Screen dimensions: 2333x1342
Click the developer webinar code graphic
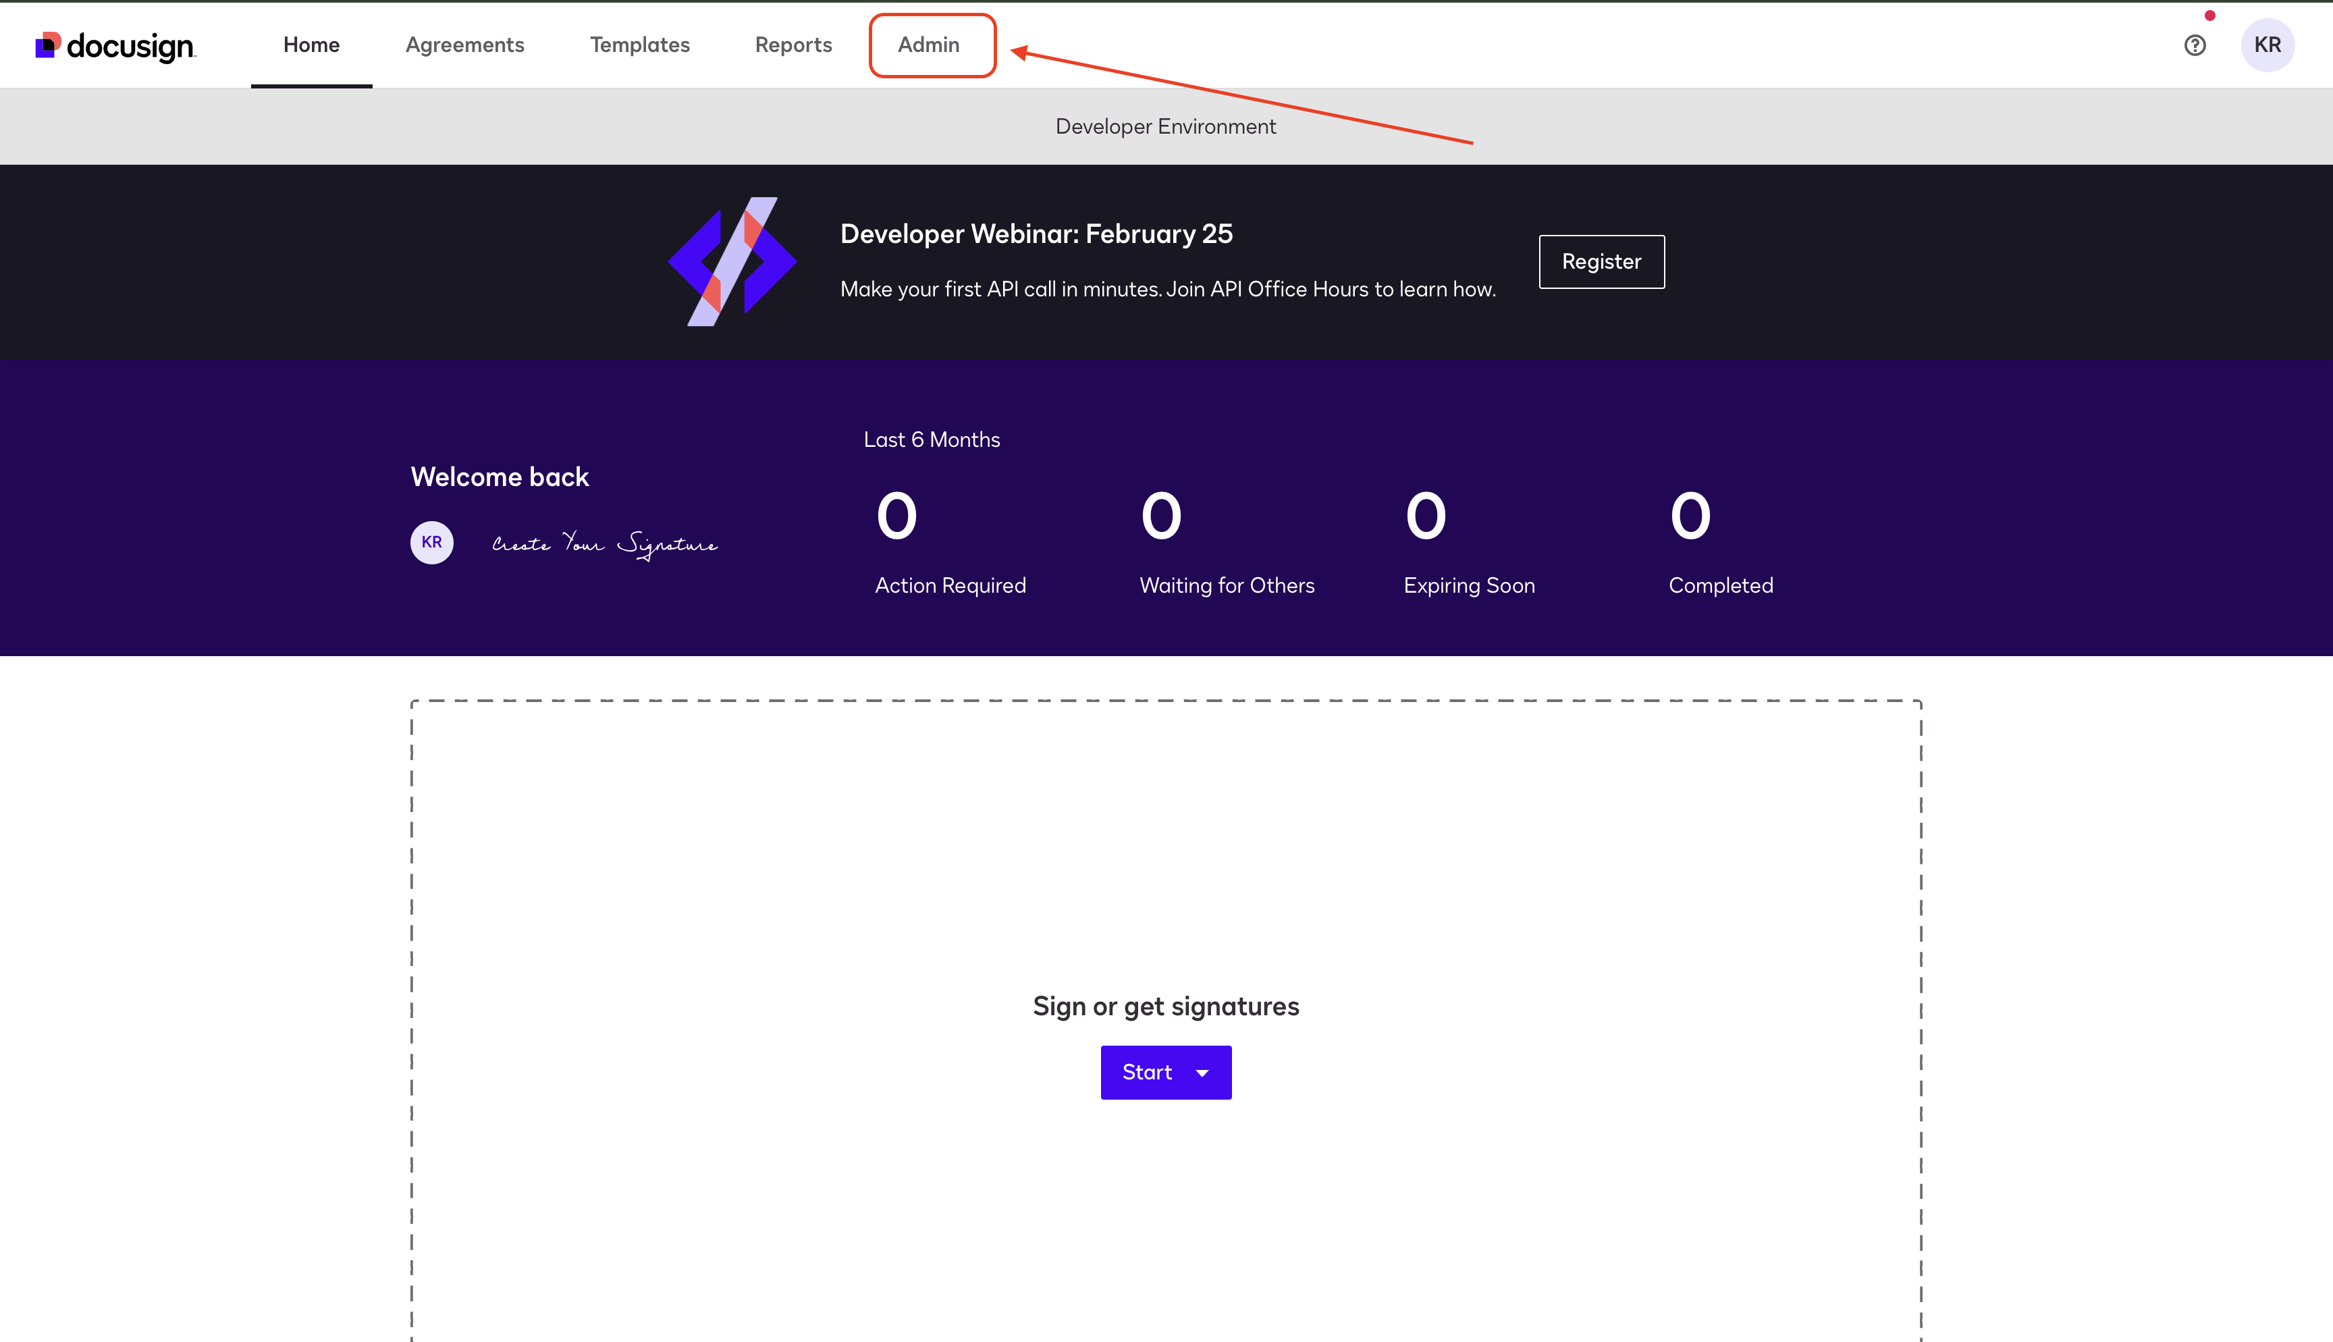click(x=732, y=261)
